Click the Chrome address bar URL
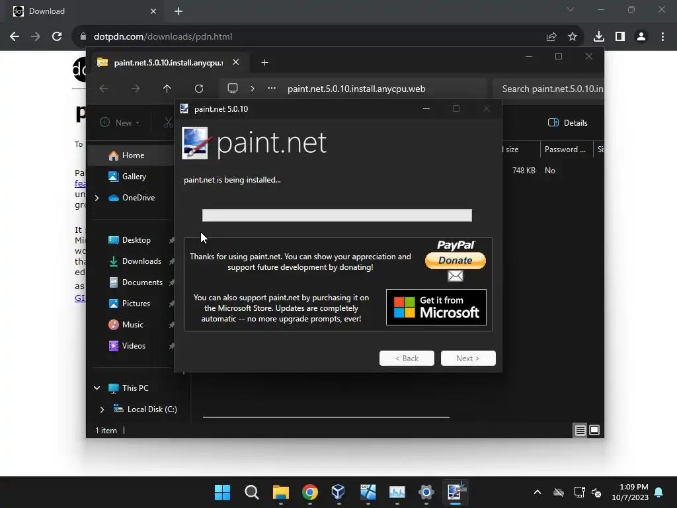This screenshot has height=508, width=677. coord(163,37)
